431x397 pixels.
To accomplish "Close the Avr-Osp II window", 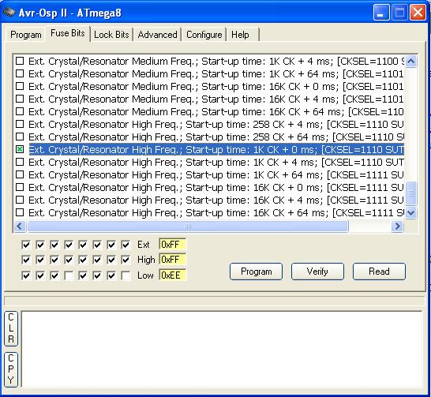I will [x=418, y=13].
